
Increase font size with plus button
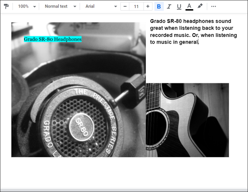point(148,7)
